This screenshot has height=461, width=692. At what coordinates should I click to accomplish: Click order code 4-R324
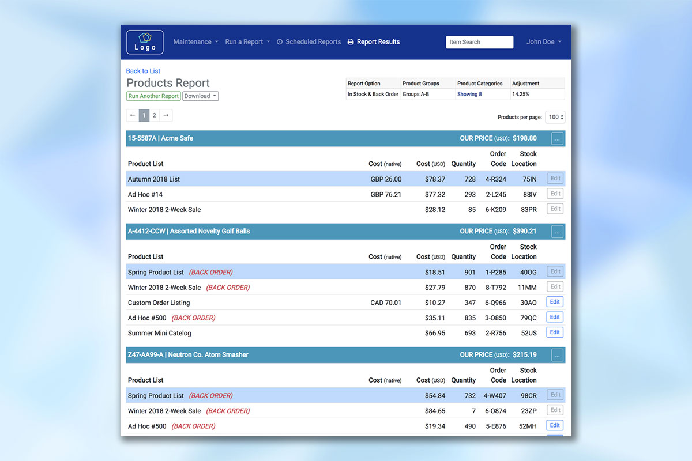tap(496, 179)
